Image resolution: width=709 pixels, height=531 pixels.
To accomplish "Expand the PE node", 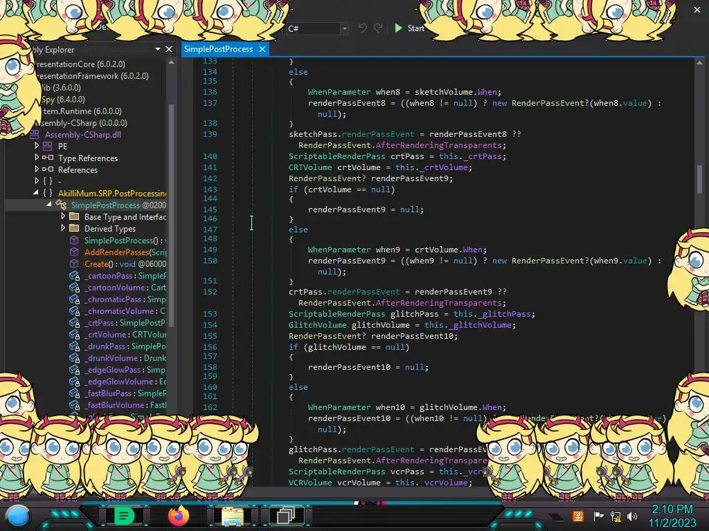I will [x=37, y=145].
